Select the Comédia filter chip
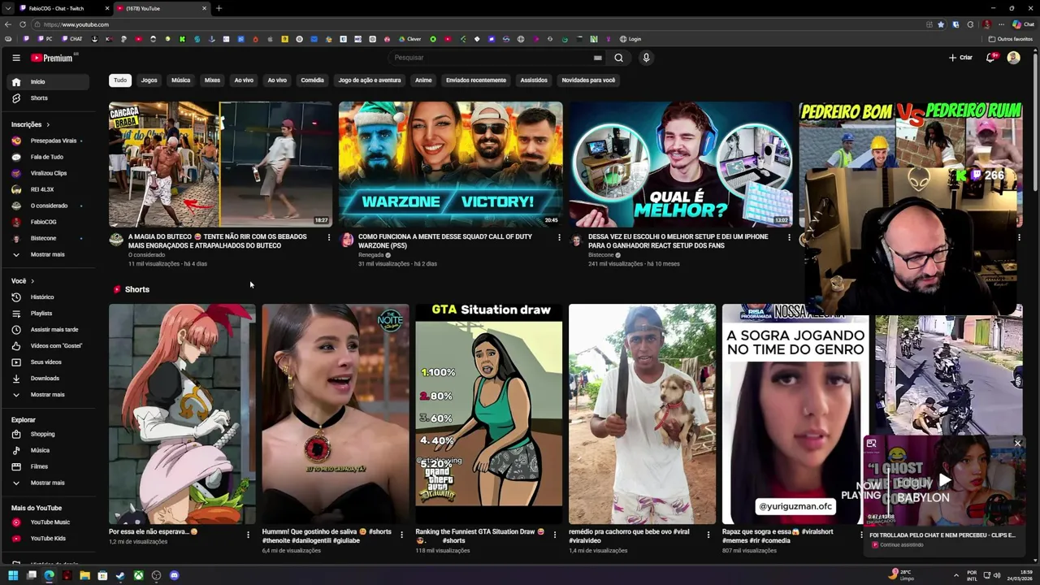The image size is (1040, 585). pyautogui.click(x=312, y=80)
